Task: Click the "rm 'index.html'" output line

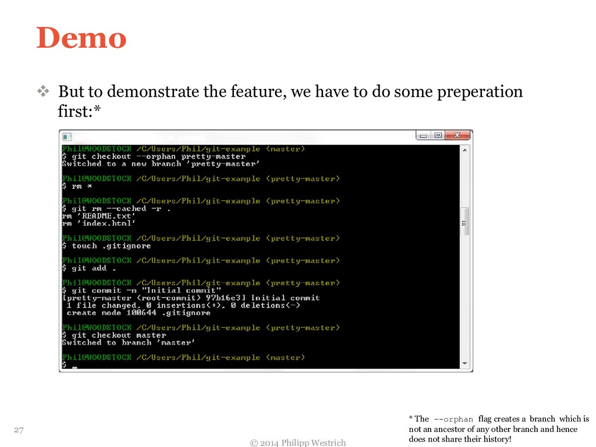Action: [x=99, y=223]
